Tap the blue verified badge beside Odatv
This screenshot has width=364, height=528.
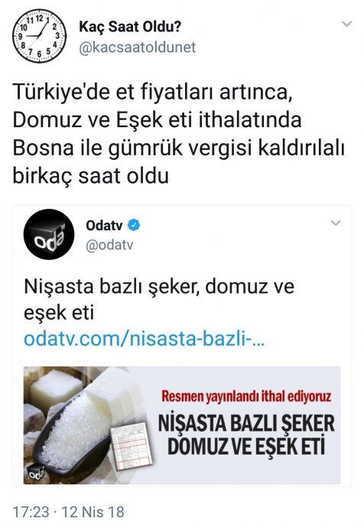pyautogui.click(x=134, y=225)
